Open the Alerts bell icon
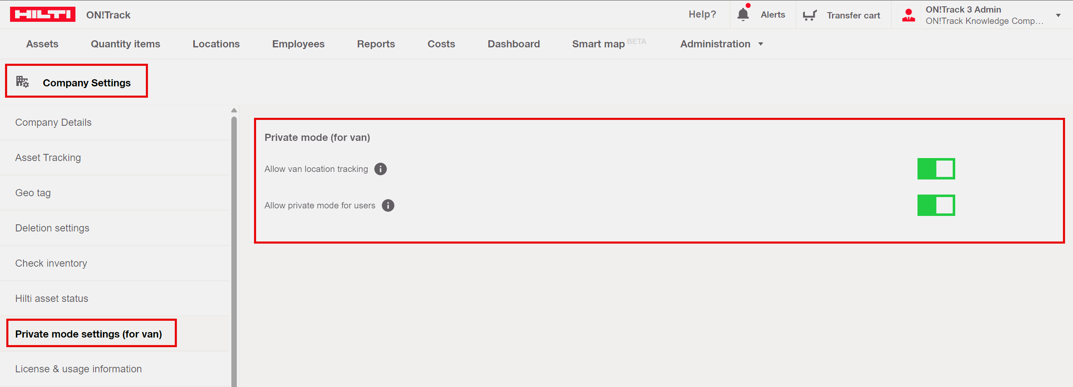This screenshot has width=1073, height=387. [x=743, y=14]
